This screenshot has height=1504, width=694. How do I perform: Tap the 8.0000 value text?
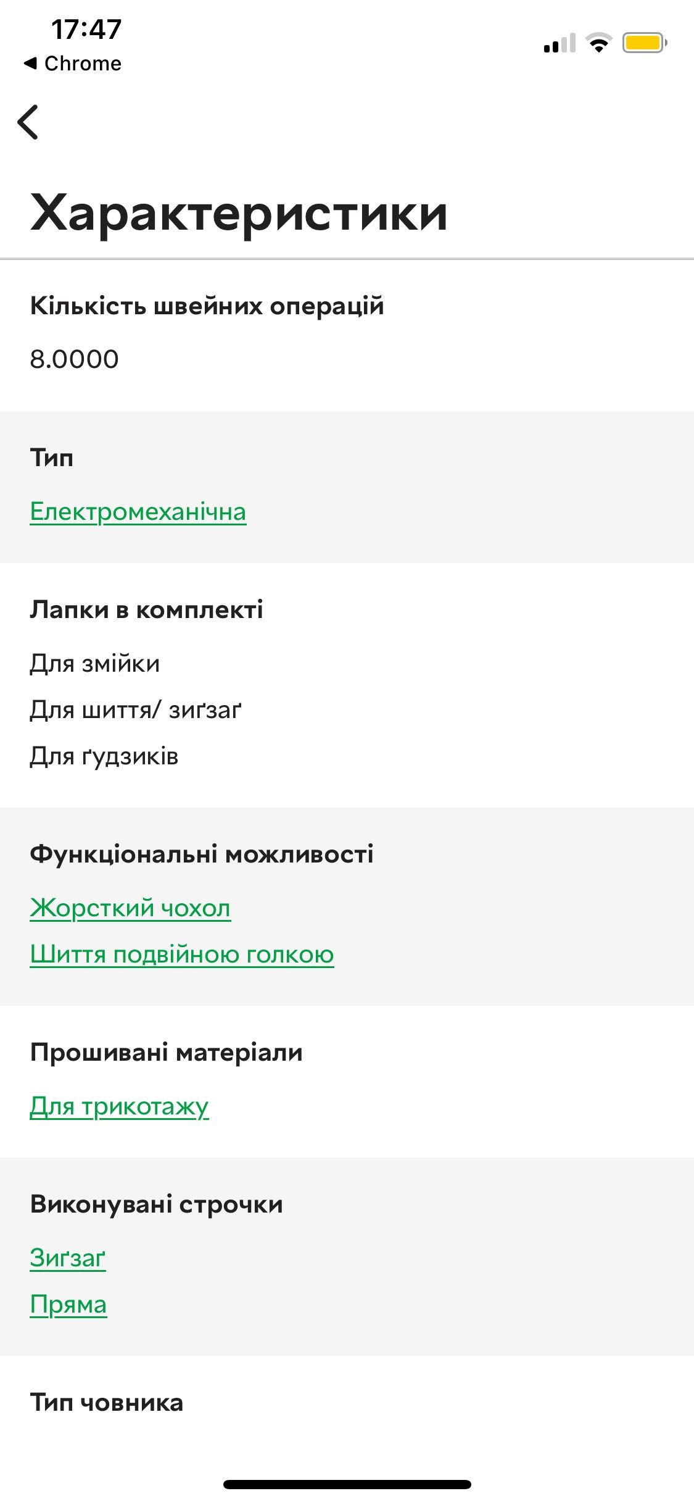coord(74,359)
